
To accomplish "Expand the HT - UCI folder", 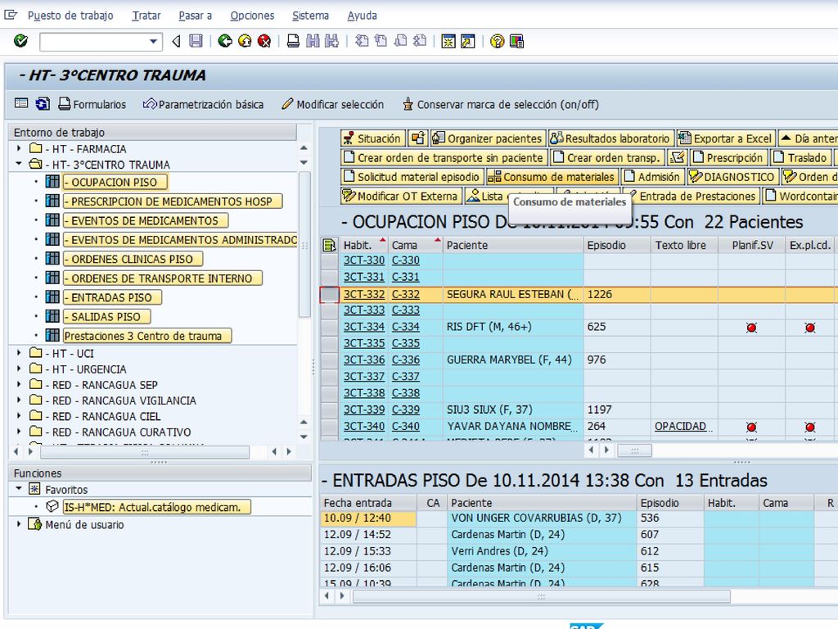I will (19, 353).
